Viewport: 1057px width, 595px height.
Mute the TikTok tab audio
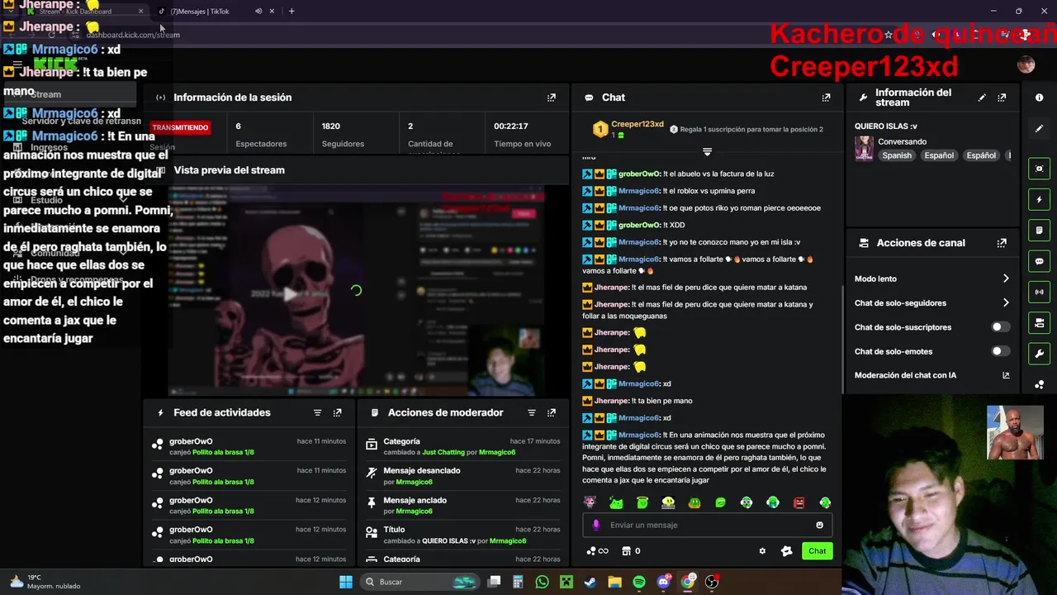point(258,12)
